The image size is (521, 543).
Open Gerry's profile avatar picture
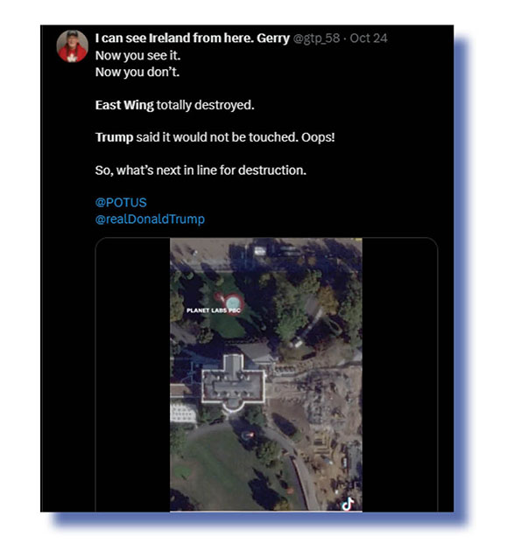[x=72, y=46]
